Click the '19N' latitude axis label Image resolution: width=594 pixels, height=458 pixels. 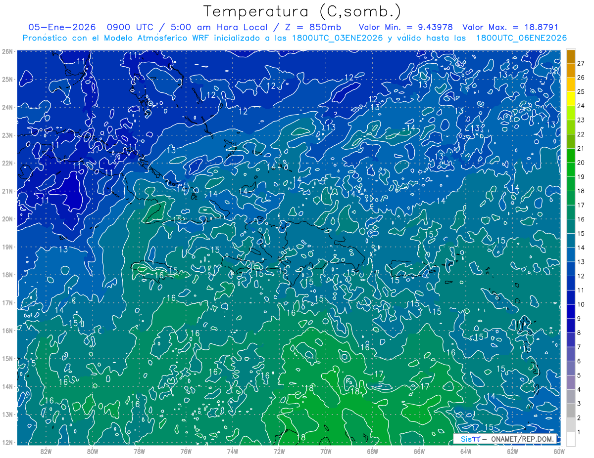pyautogui.click(x=7, y=247)
